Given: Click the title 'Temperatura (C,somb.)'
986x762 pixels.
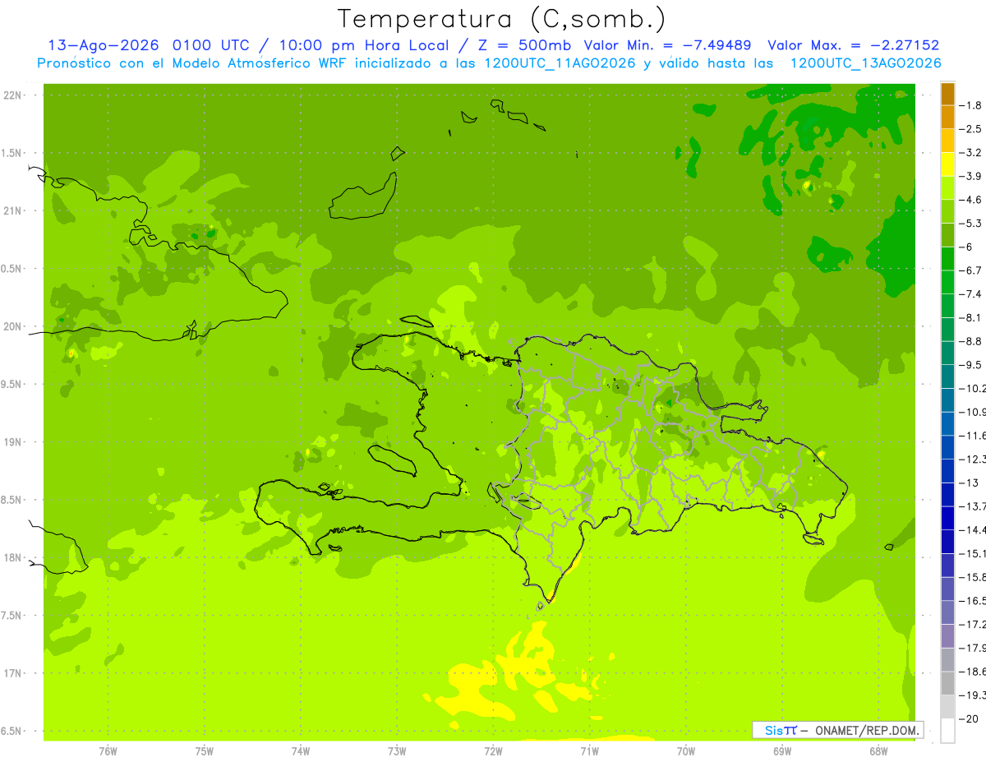Looking at the screenshot, I should (x=502, y=19).
